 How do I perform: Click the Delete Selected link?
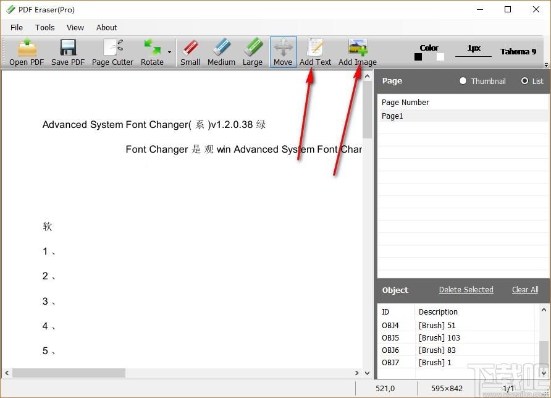pyautogui.click(x=466, y=290)
